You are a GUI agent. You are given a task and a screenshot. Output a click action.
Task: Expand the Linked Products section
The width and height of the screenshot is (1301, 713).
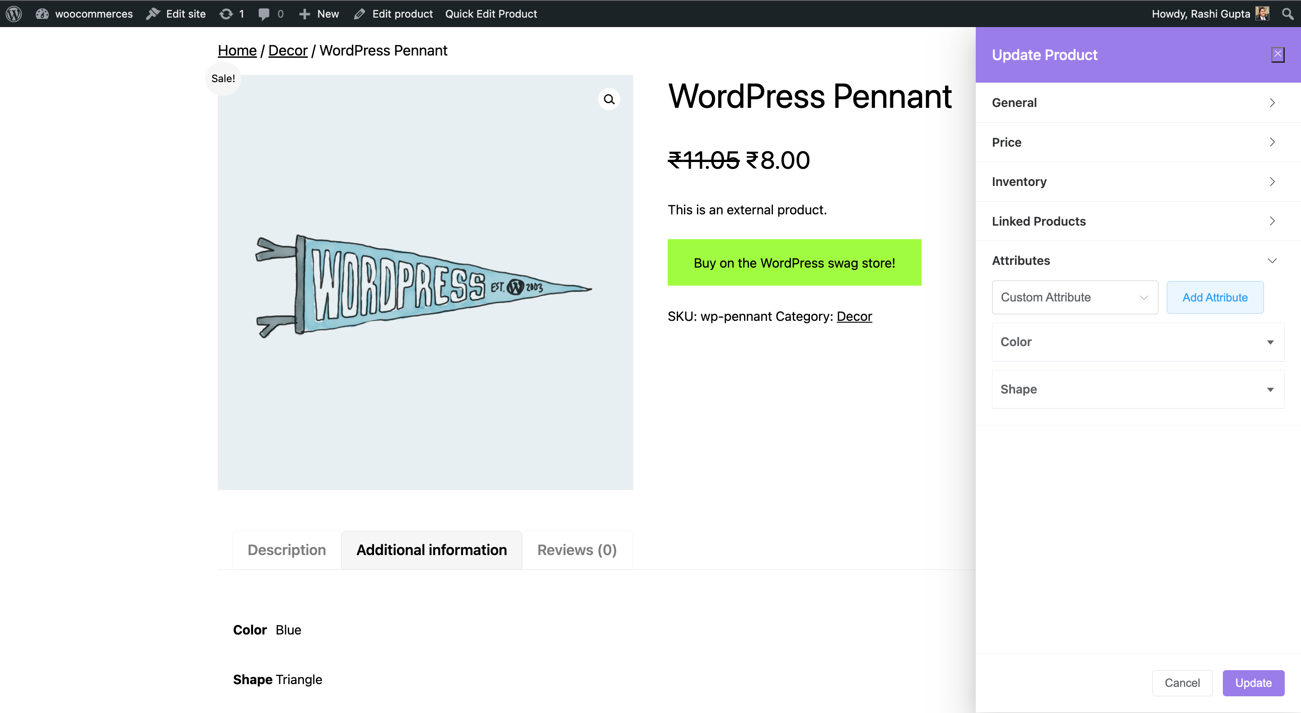coord(1134,220)
